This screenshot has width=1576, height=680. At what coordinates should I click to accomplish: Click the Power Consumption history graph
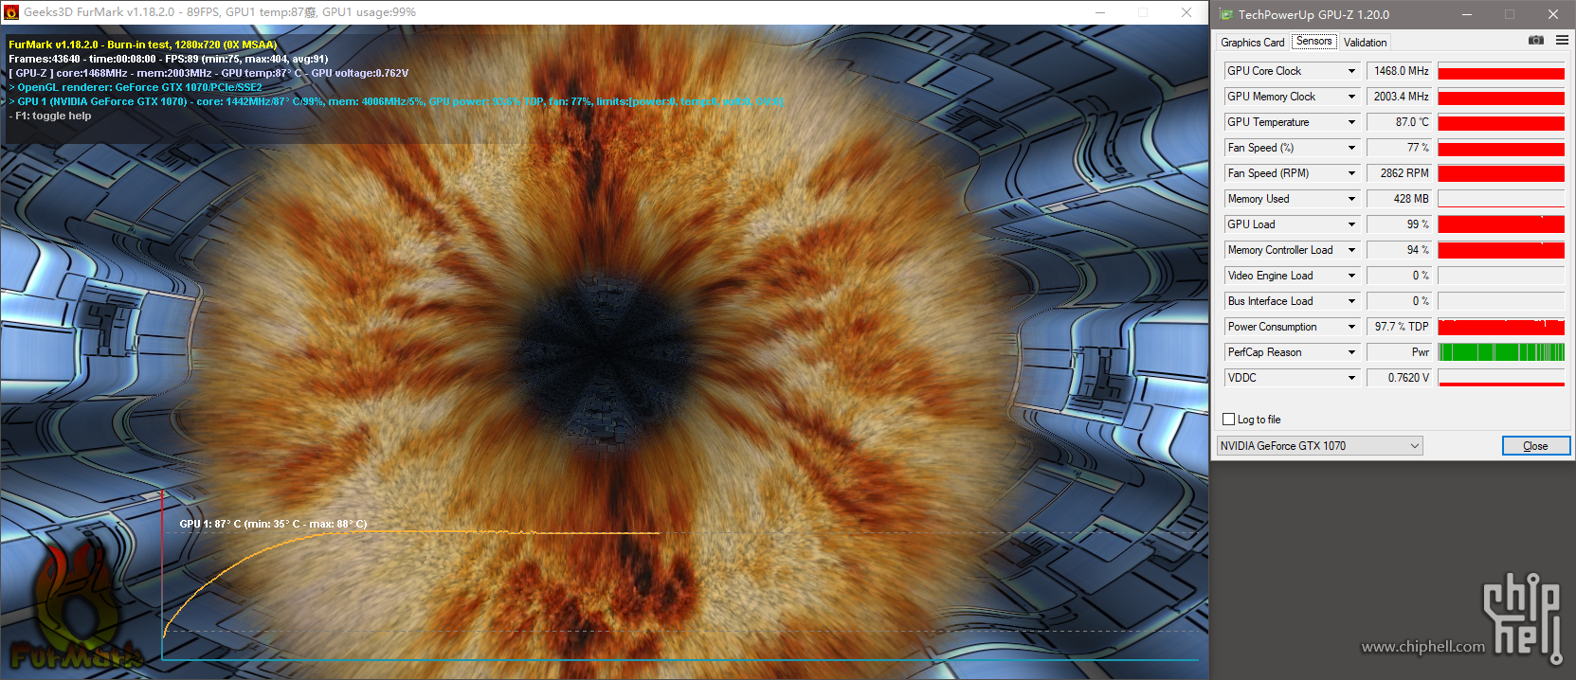coord(1501,327)
